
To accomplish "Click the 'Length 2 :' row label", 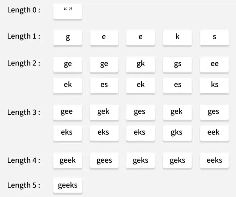I will [x=23, y=63].
